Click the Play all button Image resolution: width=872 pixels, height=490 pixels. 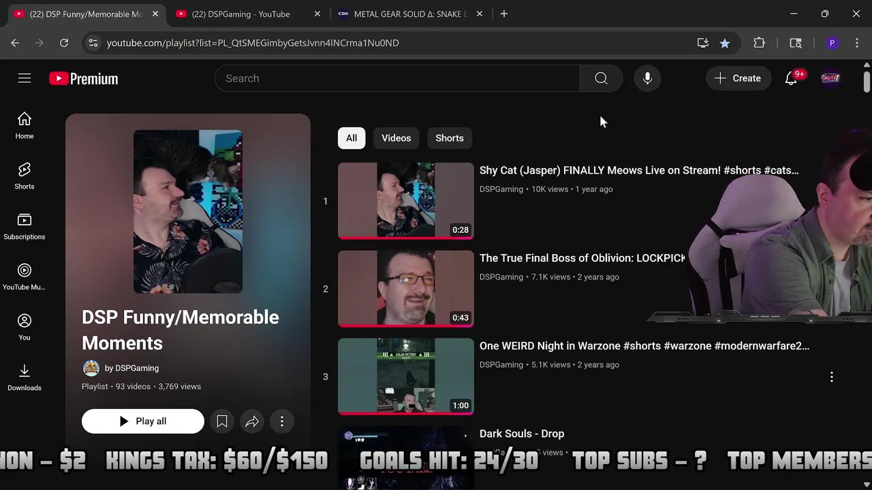point(143,421)
